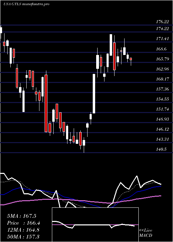Click the 165.79 price level label
173x242 pixels.
(x=162, y=59)
